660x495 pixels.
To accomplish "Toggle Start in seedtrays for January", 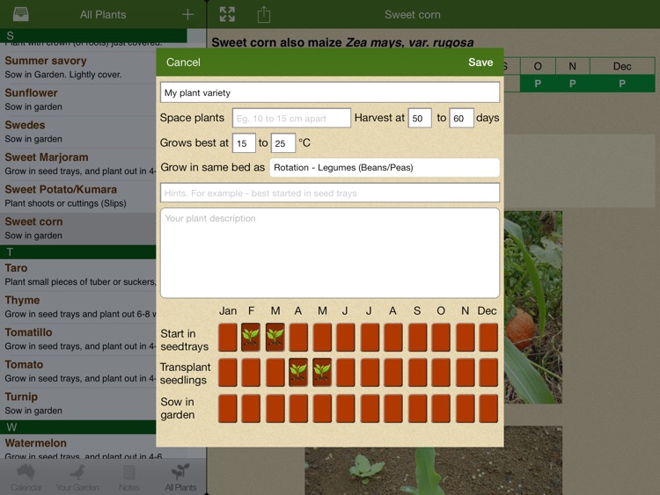I will 228,338.
